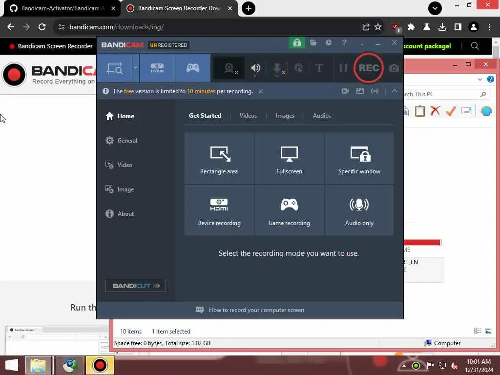Click the clipboard paste icon in Explorer
This screenshot has height=375, width=500.
pos(419,111)
